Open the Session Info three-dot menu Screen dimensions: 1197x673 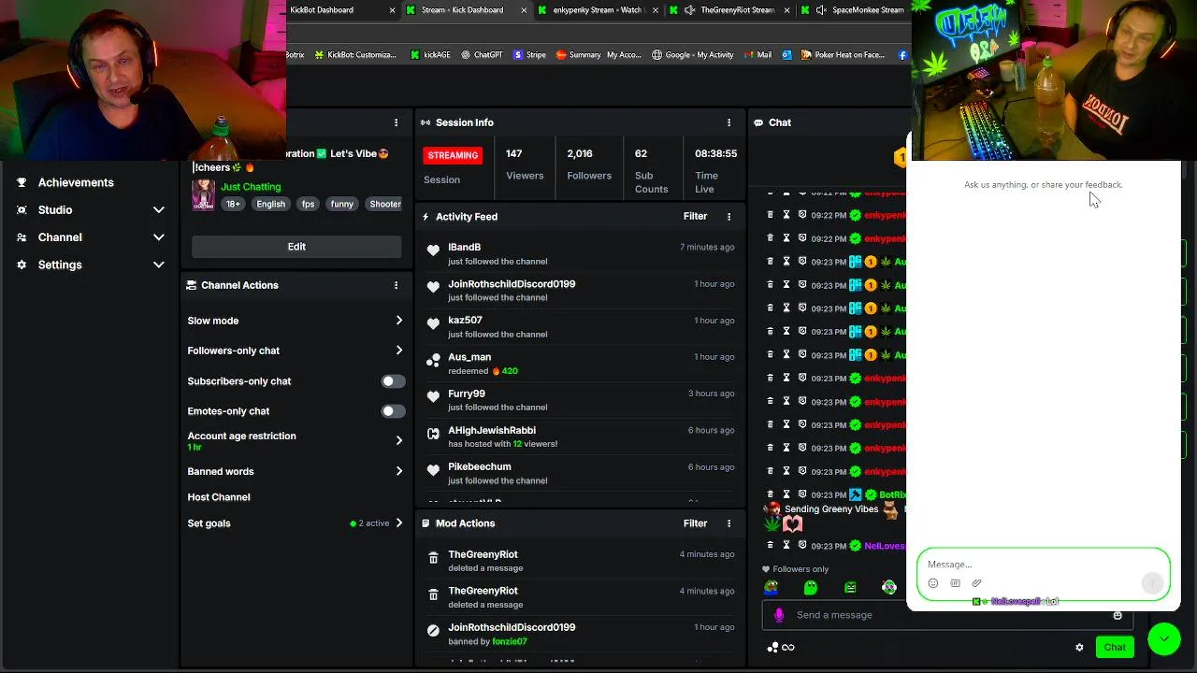tap(728, 122)
